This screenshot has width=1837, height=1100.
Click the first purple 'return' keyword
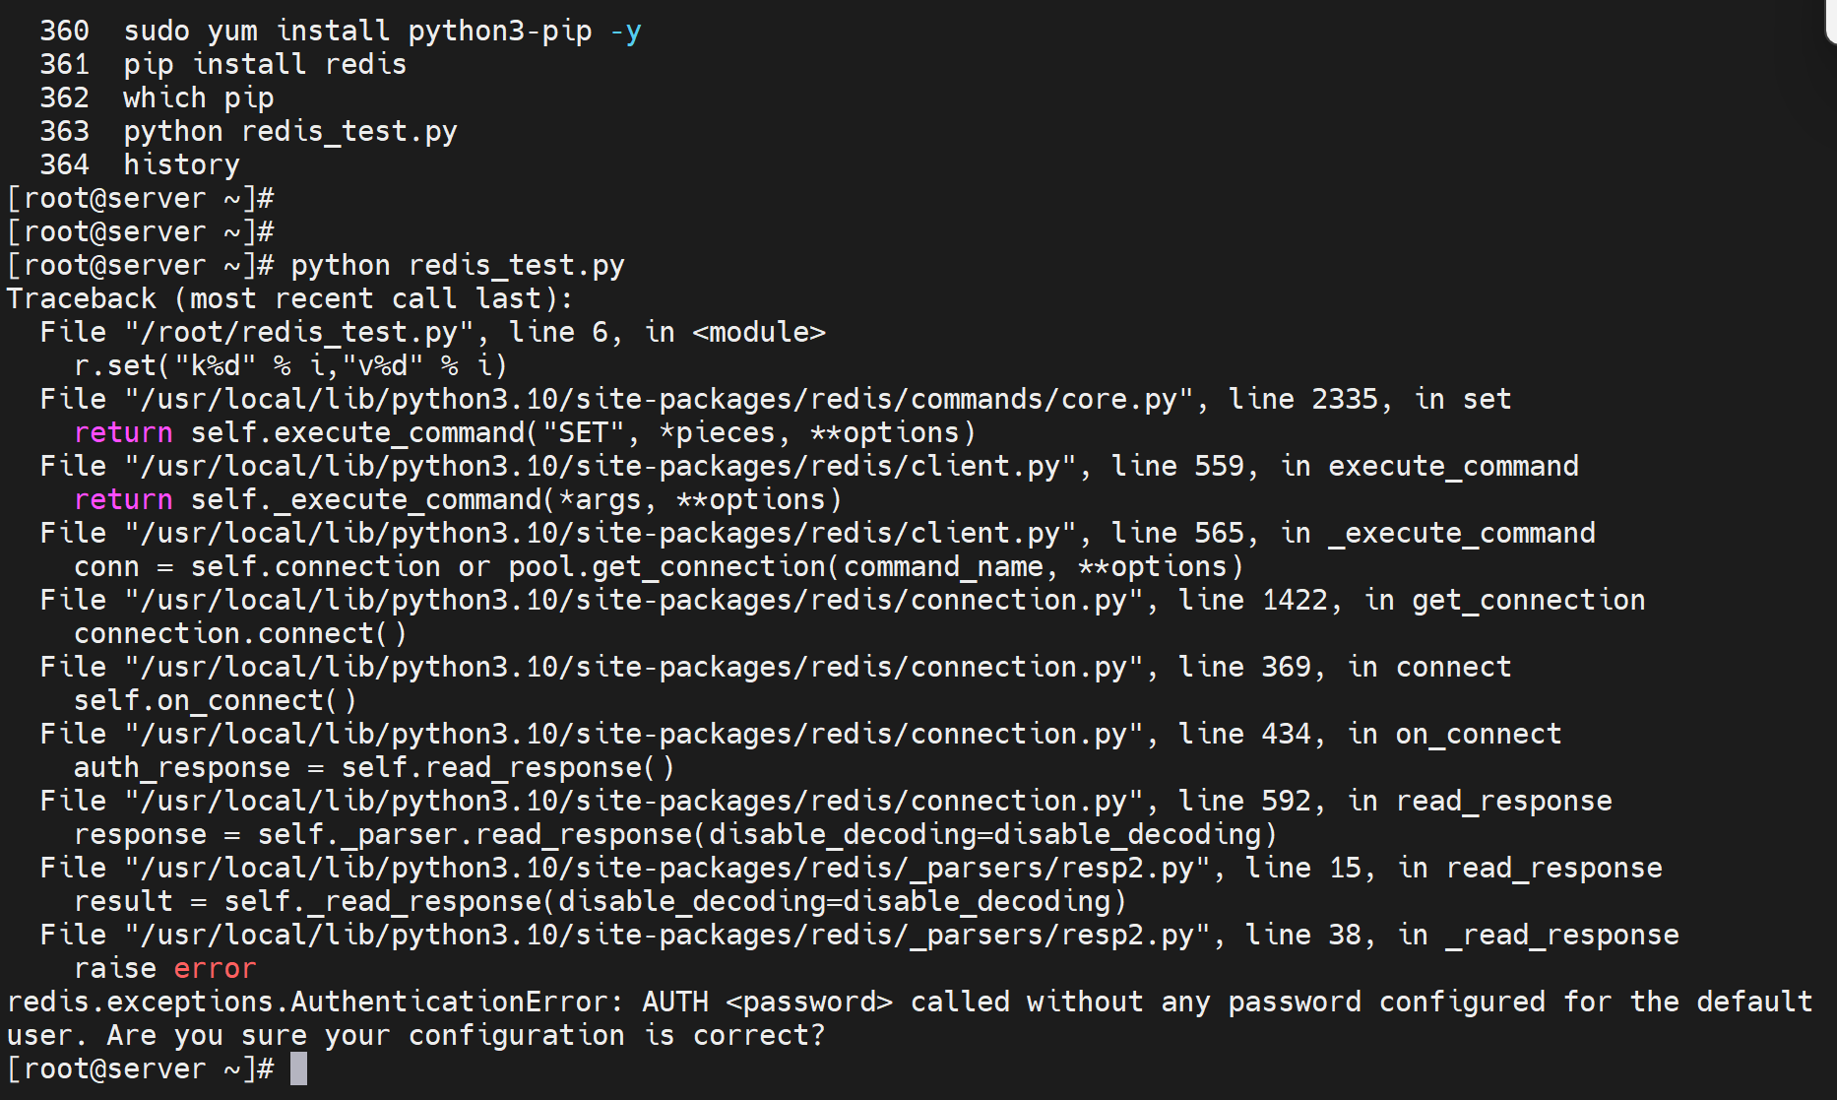[x=123, y=432]
